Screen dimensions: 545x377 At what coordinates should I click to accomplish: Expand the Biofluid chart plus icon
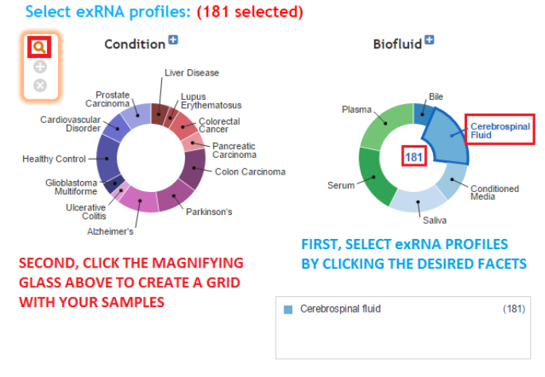pyautogui.click(x=430, y=39)
